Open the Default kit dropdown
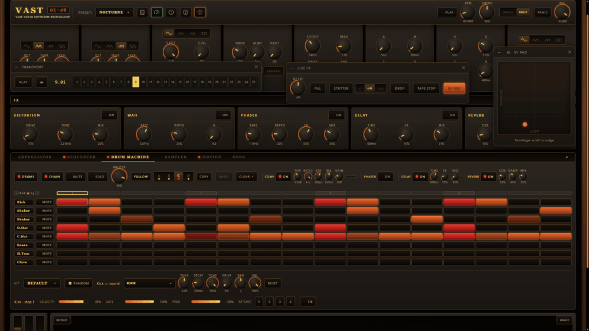The height and width of the screenshot is (331, 589). [41, 283]
